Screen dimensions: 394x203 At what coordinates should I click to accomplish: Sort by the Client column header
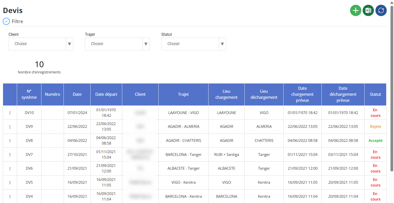140,94
